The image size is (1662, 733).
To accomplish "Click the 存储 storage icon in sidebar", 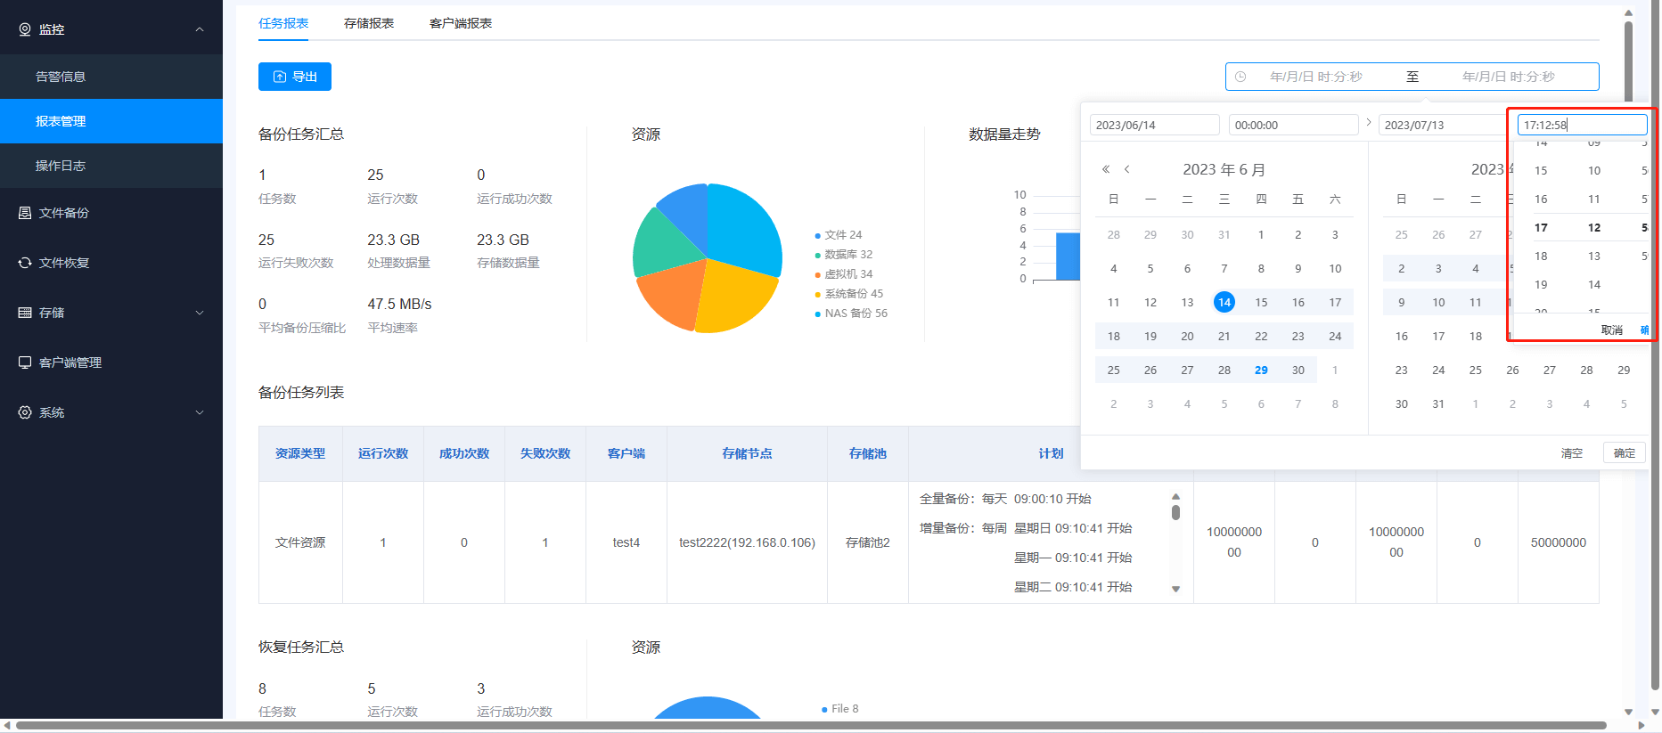I will (x=25, y=313).
